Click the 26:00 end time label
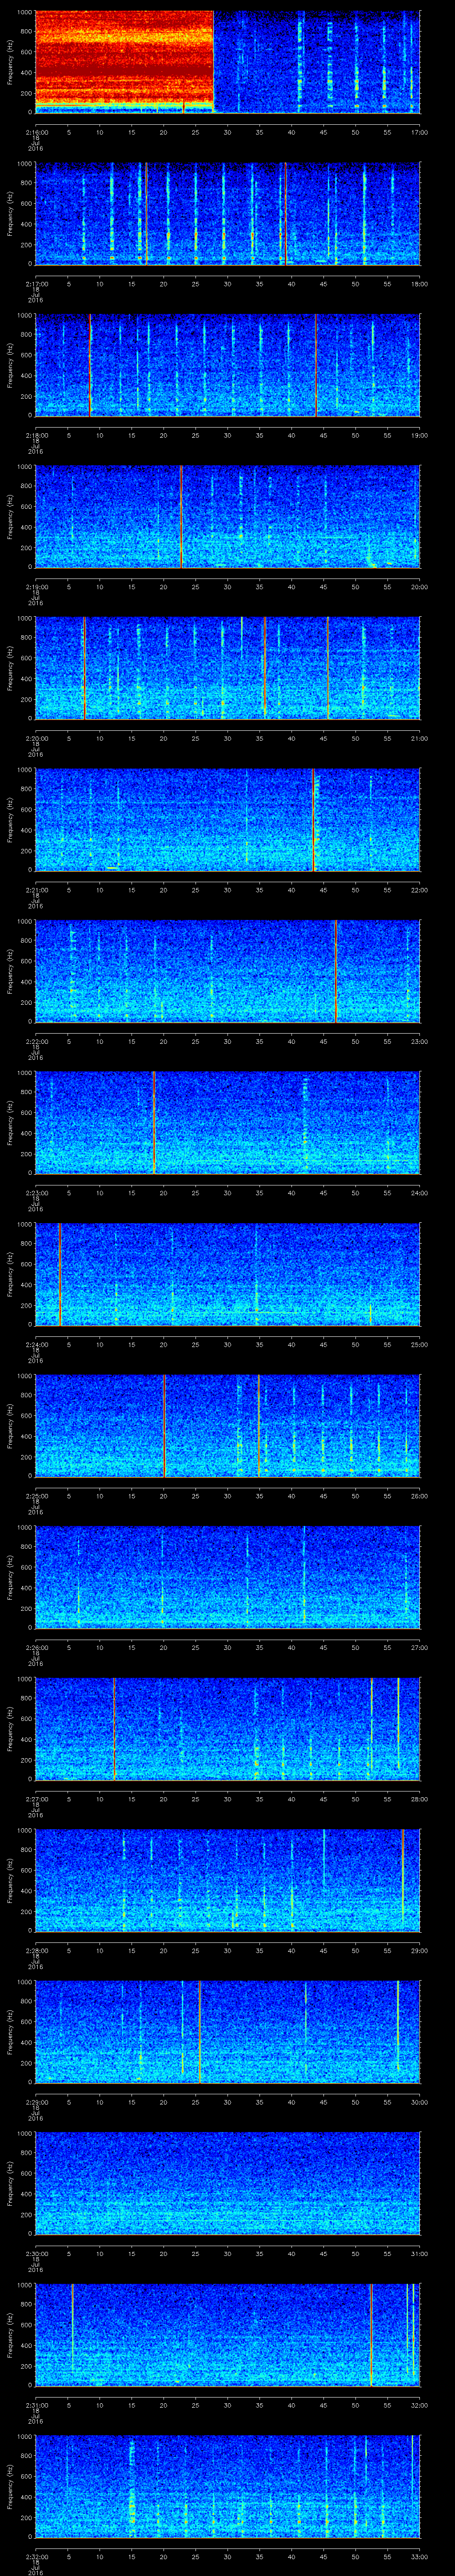Screen dimensions: 455x2576 (419, 1496)
